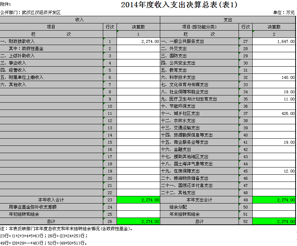Click the 科学技术支出 value 140.00
This screenshot has height=246, width=297.
point(274,77)
